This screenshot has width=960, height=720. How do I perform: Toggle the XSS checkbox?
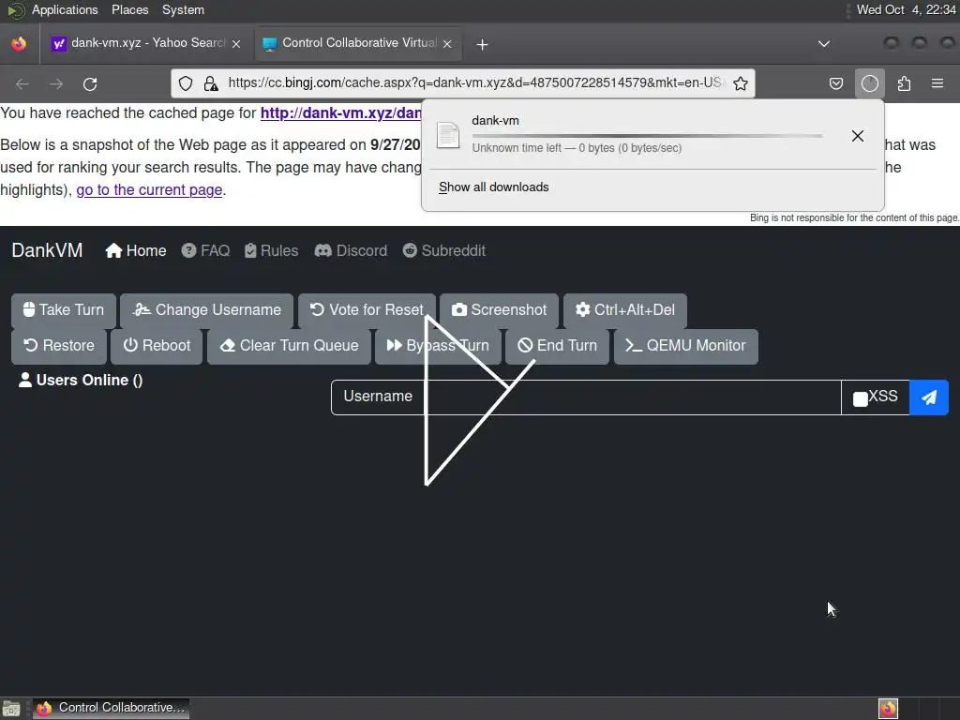point(861,399)
